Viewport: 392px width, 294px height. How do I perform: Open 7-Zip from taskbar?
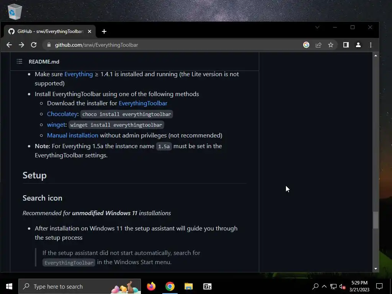coord(207,286)
